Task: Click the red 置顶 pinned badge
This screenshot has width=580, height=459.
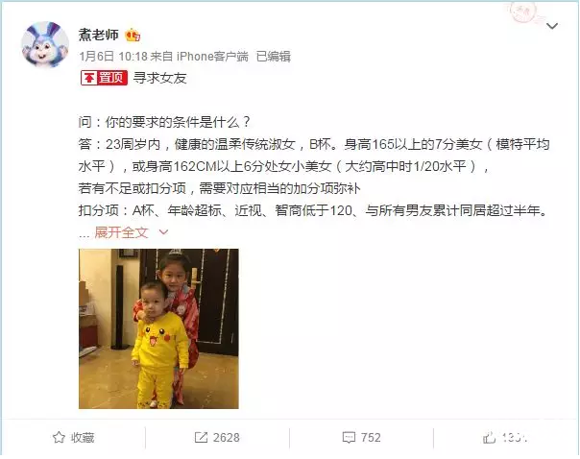Action: point(104,78)
